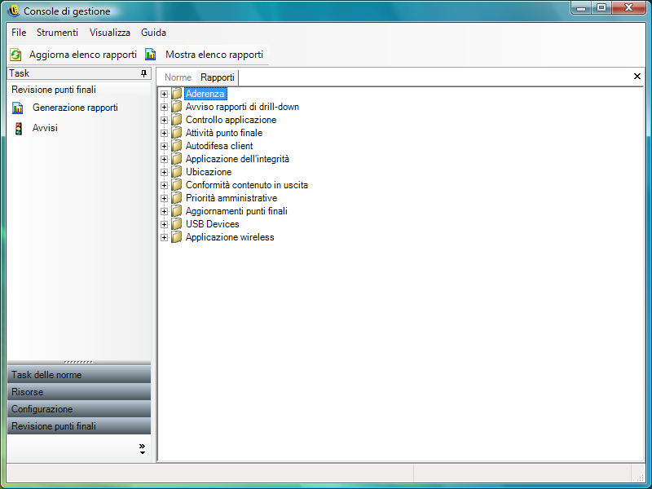Screen dimensions: 652x489
Task: Select the Aderenza tree label
Action: click(x=205, y=94)
